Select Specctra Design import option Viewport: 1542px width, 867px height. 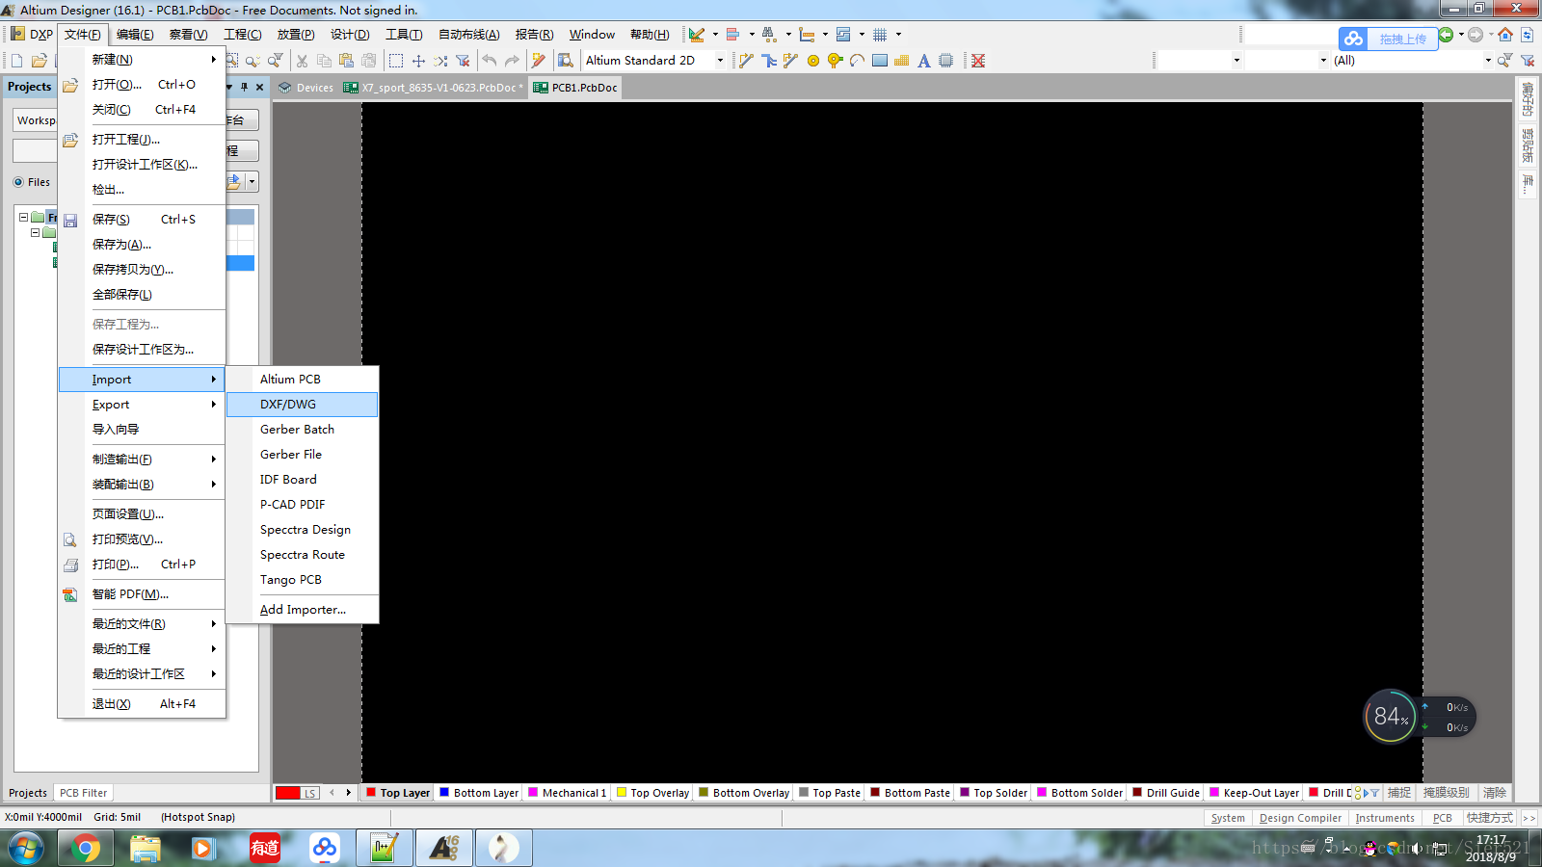[302, 530]
